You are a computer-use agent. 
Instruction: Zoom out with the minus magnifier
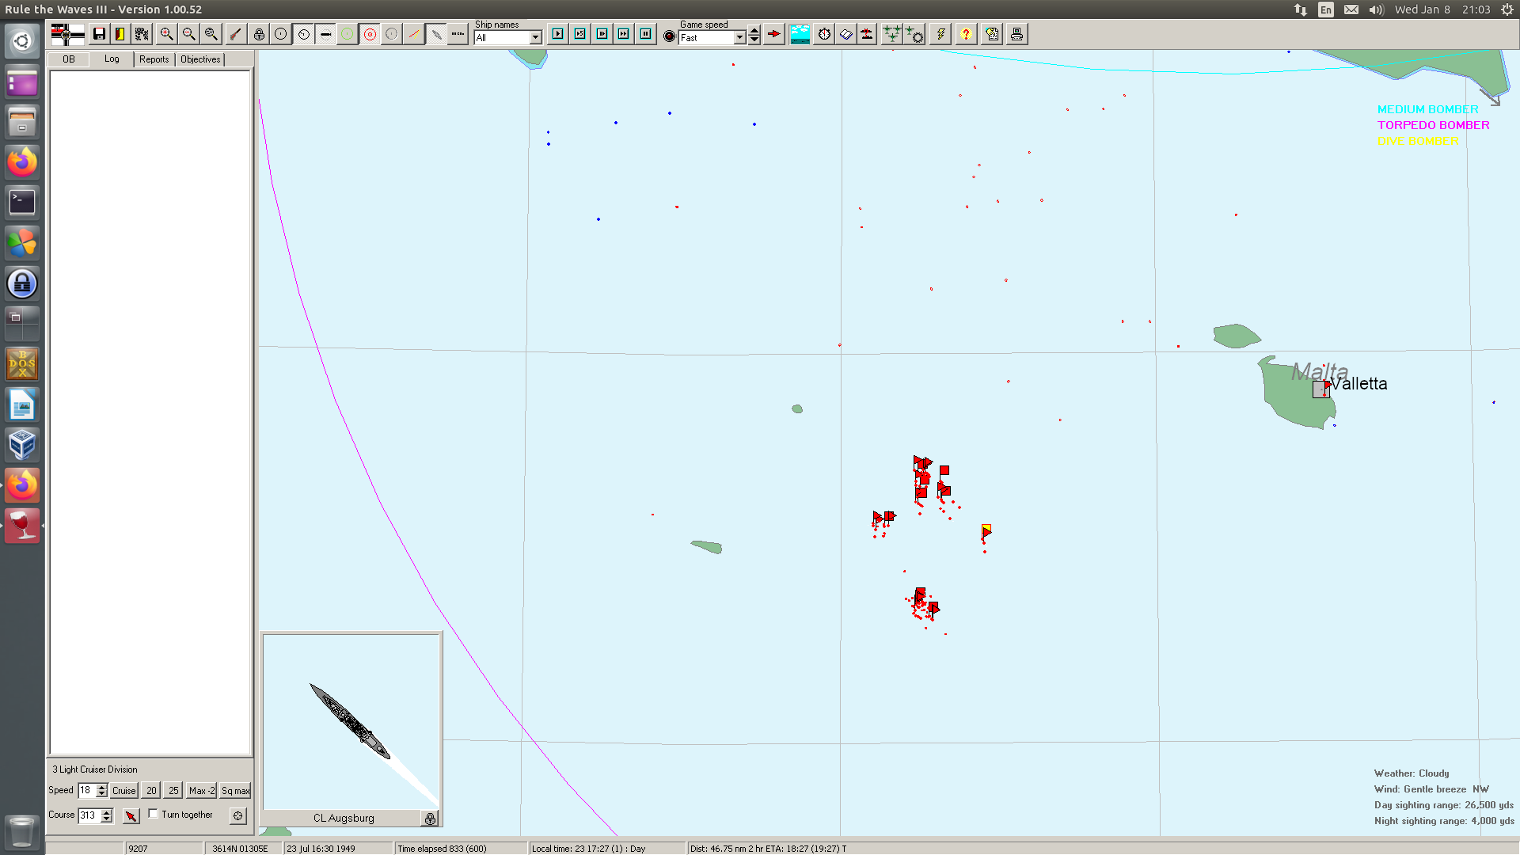(x=188, y=34)
